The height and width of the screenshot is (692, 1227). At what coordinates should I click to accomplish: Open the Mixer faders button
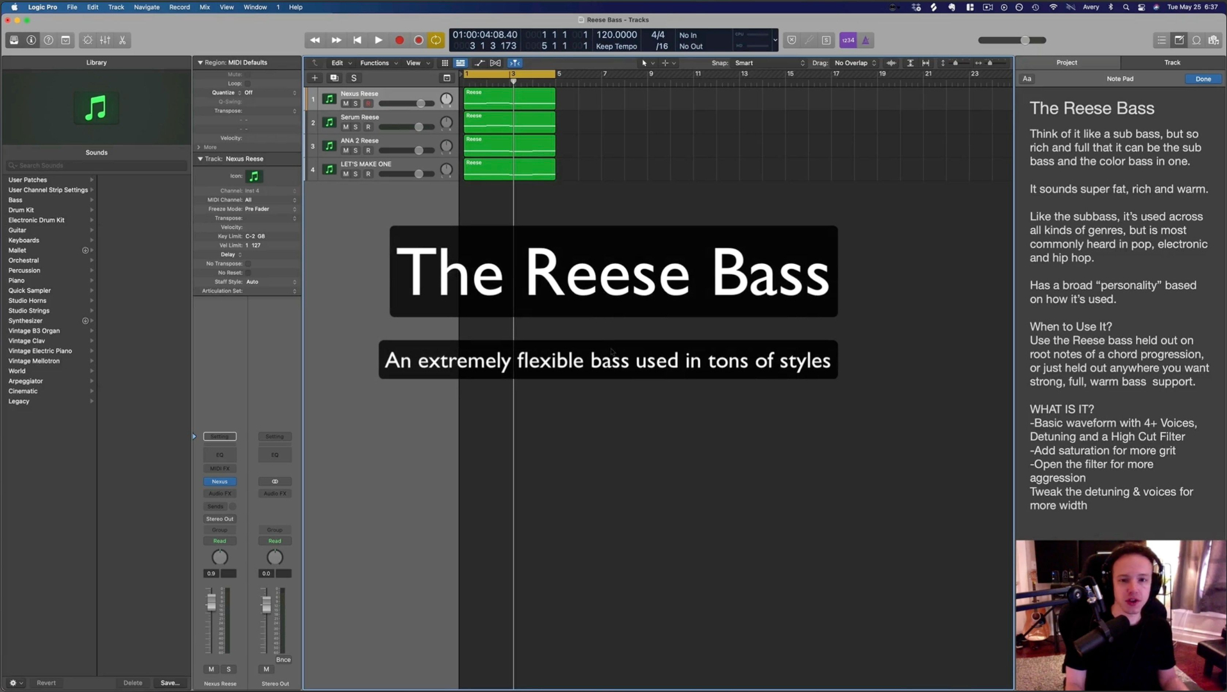coord(105,40)
